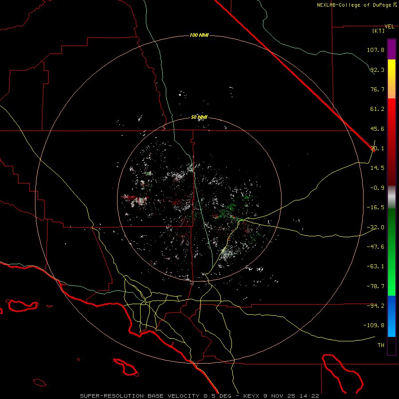The height and width of the screenshot is (399, 399).
Task: Click the 14.5 velocity scale value
Action: pyautogui.click(x=377, y=168)
